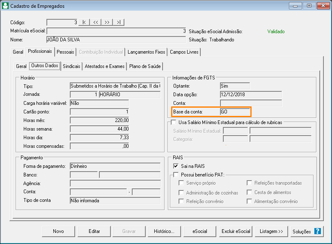The height and width of the screenshot is (244, 332).
Task: Go to last employee record
Action: [x=119, y=22]
